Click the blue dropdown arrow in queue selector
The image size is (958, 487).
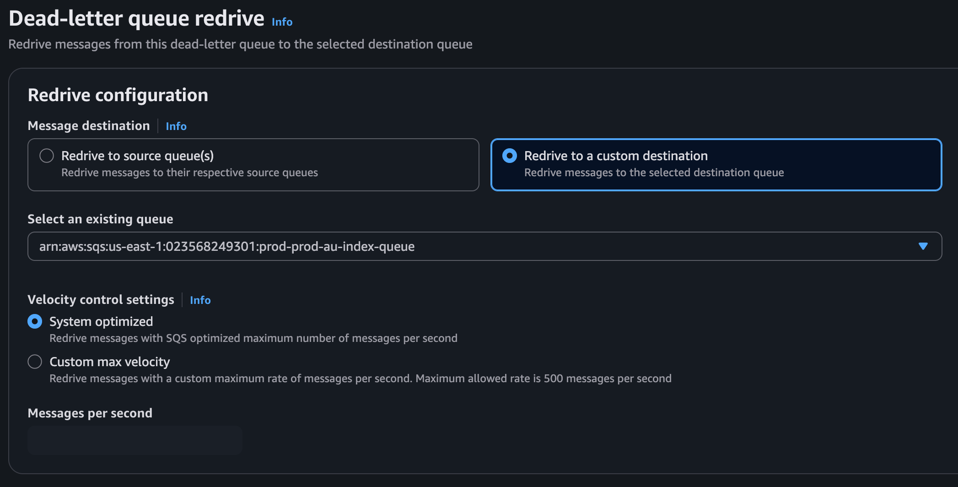coord(923,246)
